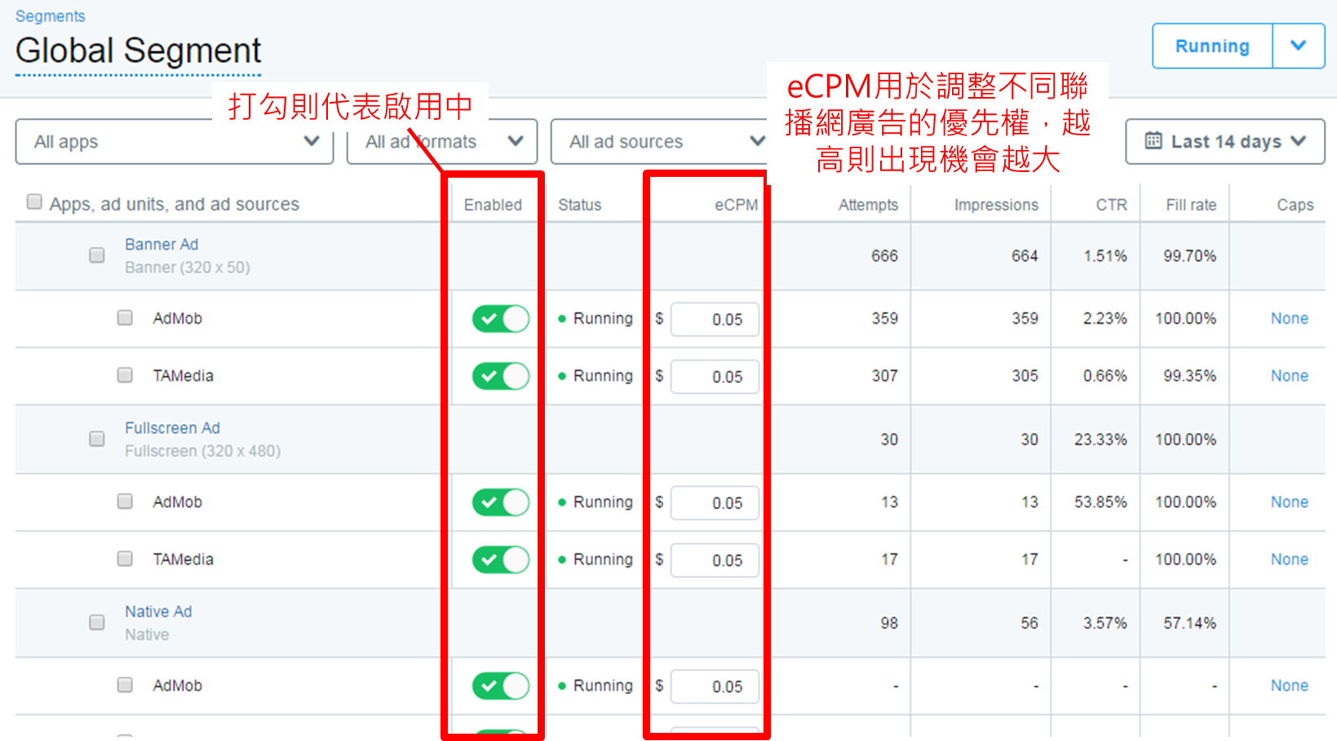Viewport: 1337px width, 741px height.
Task: Toggle Enabled switch for Native AdMob
Action: [x=501, y=686]
